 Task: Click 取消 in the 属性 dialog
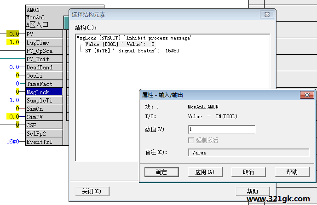248,172
